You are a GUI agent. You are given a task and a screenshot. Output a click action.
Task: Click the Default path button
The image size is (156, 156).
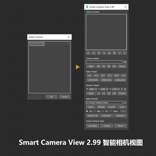[x=101, y=107]
